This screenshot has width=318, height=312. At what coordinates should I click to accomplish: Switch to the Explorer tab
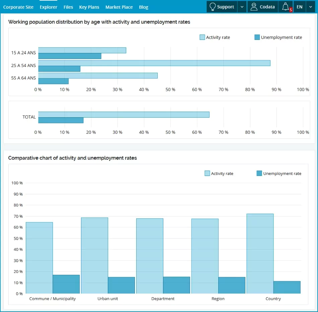click(49, 7)
